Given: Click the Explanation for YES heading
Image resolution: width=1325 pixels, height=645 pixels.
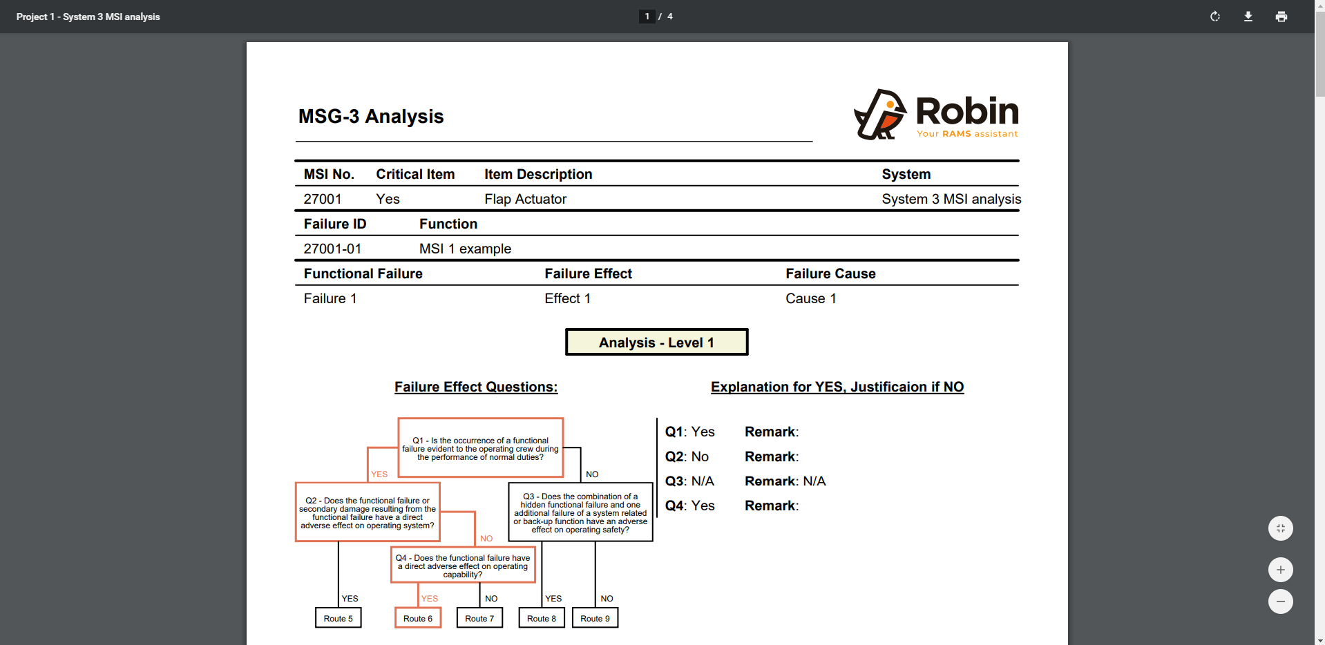Looking at the screenshot, I should click(837, 387).
